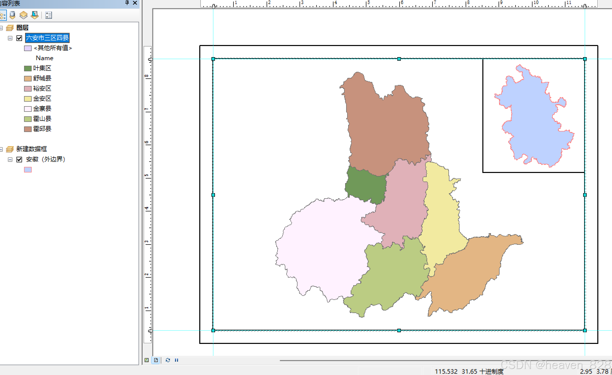
Task: Toggle 六安市三区四县 layer visibility checkbox
Action: tap(19, 38)
